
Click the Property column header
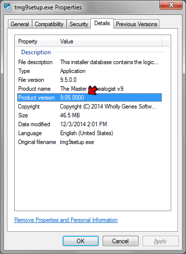pyautogui.click(x=36, y=41)
